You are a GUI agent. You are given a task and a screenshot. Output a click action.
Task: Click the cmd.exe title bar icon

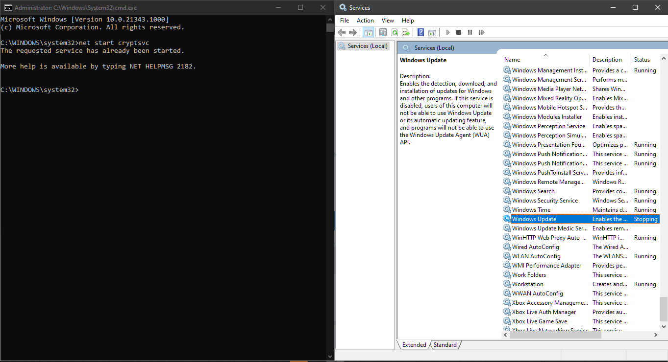click(x=8, y=7)
